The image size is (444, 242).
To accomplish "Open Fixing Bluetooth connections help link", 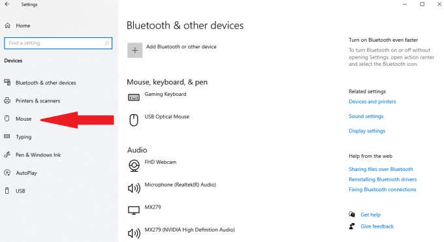I will click(382, 190).
